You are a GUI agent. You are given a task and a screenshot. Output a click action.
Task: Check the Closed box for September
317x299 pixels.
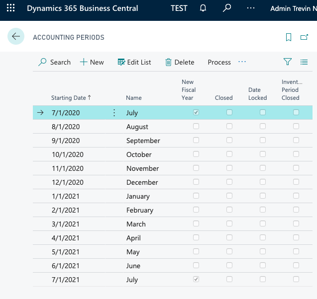point(229,141)
